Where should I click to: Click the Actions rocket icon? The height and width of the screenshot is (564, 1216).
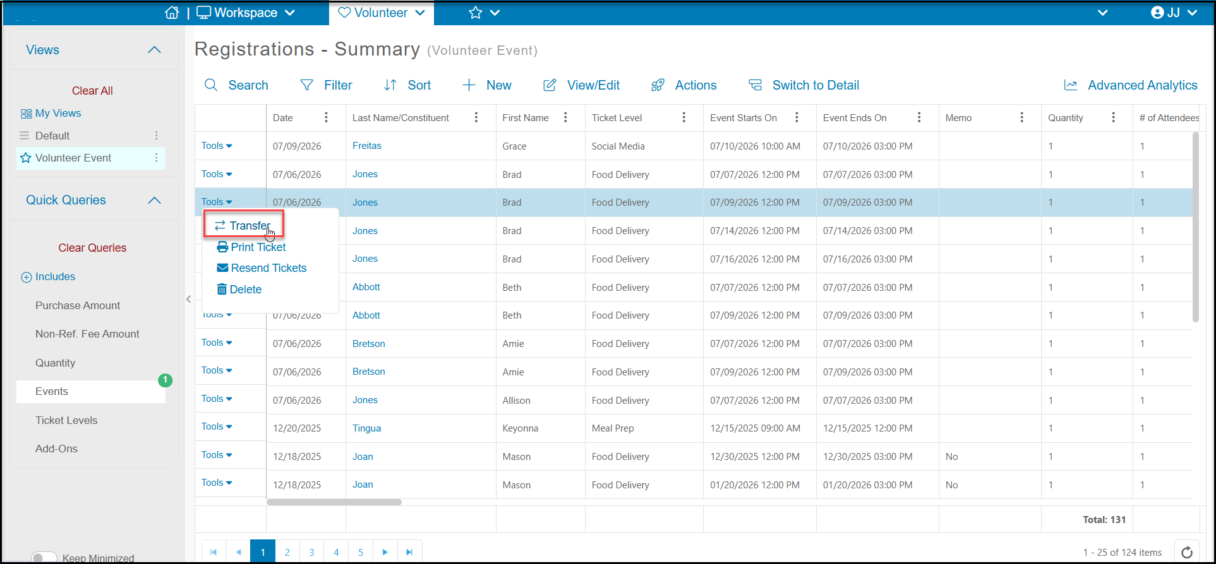(658, 85)
